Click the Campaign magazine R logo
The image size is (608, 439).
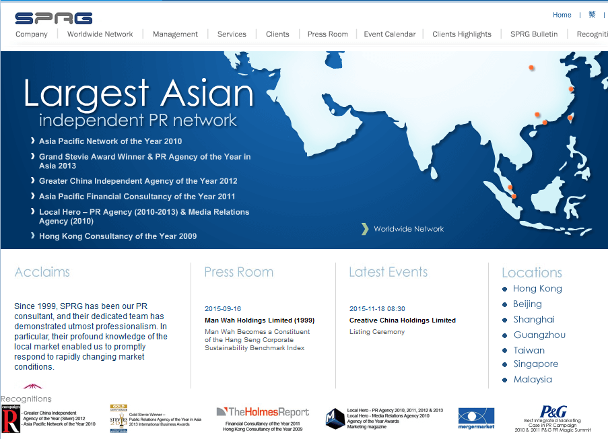[x=11, y=419]
